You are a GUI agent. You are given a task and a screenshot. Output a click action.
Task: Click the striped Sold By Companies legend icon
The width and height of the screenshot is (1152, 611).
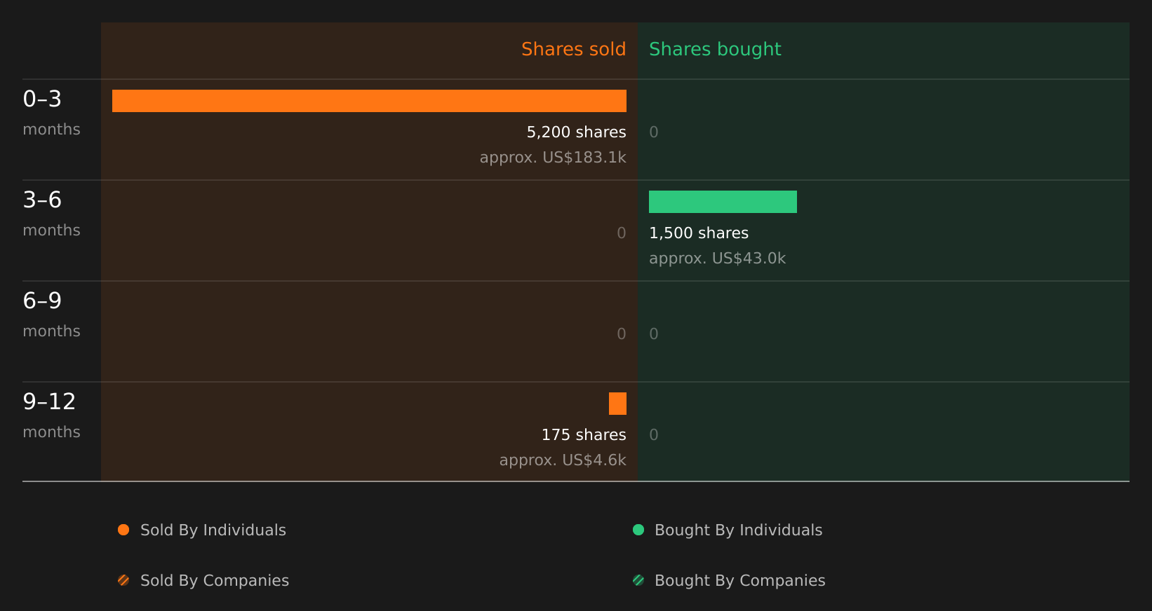pos(123,580)
